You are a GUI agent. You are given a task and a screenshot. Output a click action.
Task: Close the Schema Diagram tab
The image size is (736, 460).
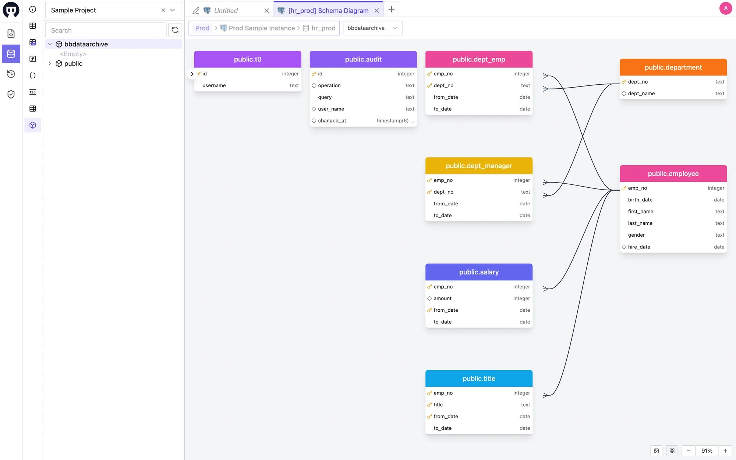click(376, 11)
